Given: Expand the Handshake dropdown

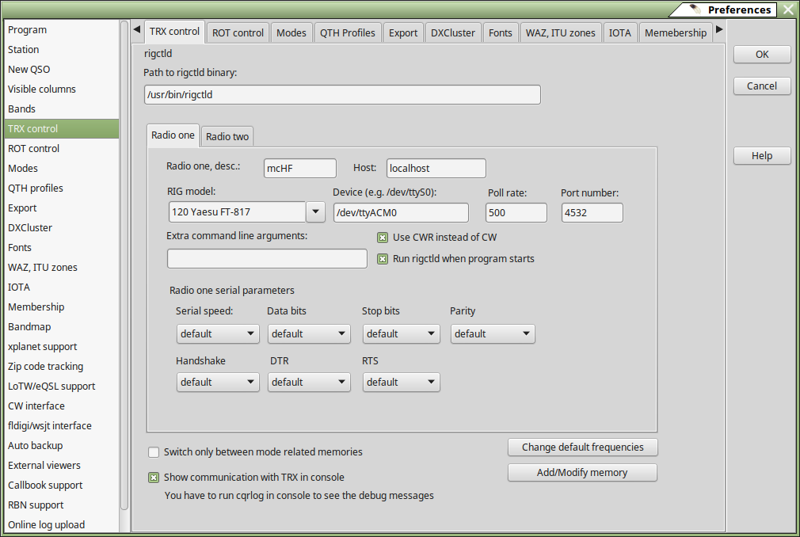Looking at the screenshot, I should coord(217,383).
